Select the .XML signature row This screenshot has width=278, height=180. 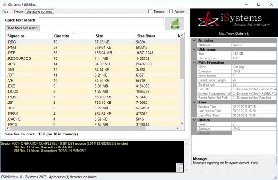[93, 70]
